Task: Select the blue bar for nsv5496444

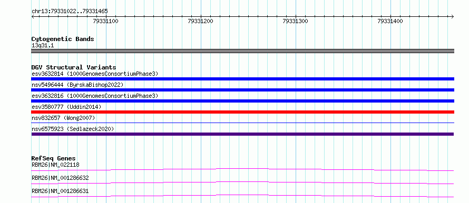Action: pyautogui.click(x=242, y=90)
